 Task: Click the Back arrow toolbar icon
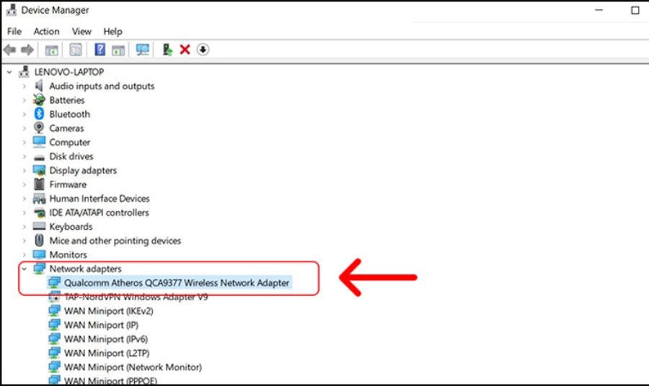point(9,50)
